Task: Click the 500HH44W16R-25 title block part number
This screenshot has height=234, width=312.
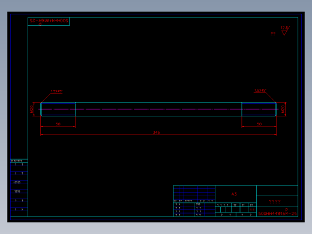Action: [277, 214]
